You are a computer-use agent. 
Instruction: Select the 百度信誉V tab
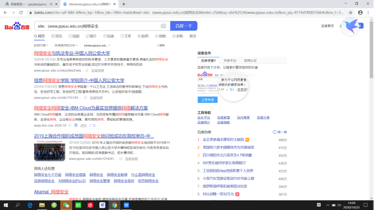coord(208,61)
